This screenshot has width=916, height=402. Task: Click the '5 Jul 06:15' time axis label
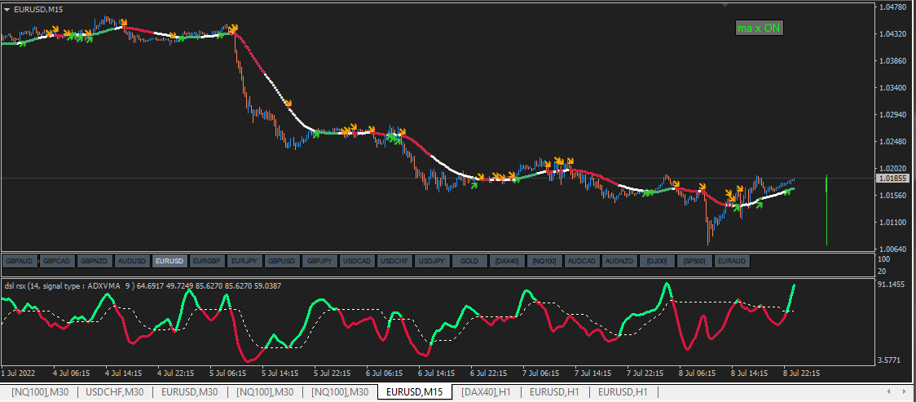tap(229, 373)
